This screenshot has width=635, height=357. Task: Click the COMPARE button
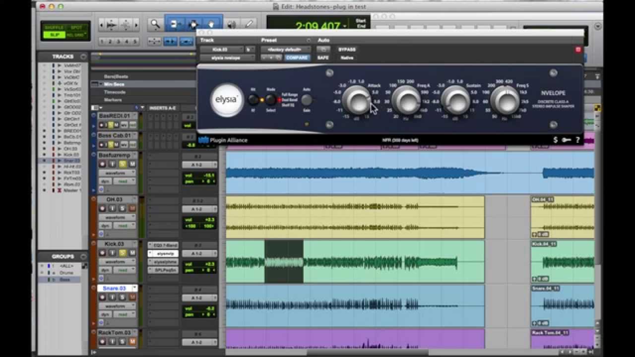(x=297, y=58)
